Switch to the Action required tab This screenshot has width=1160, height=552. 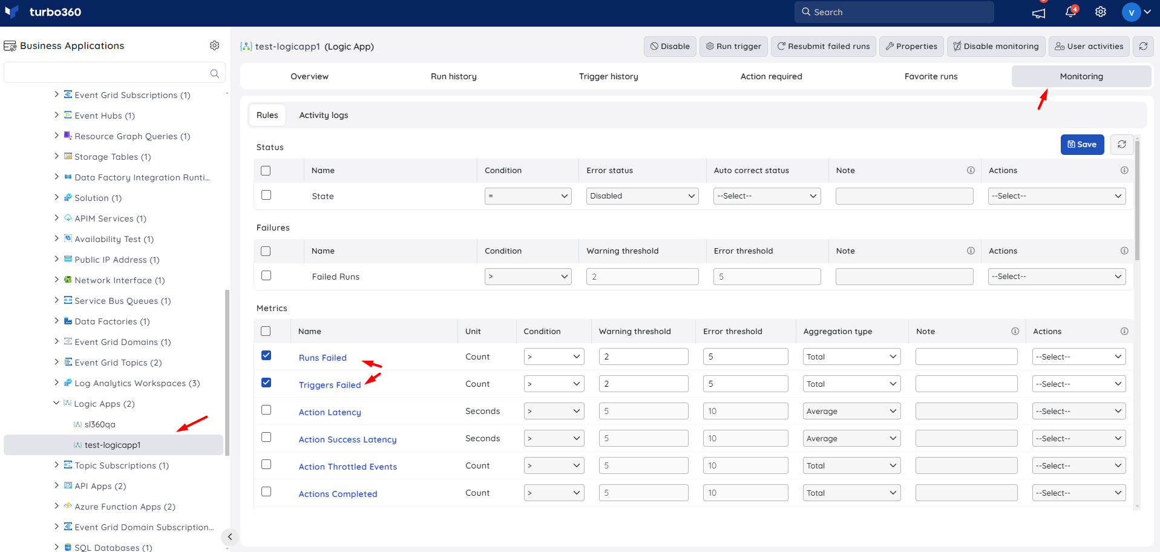pyautogui.click(x=772, y=76)
